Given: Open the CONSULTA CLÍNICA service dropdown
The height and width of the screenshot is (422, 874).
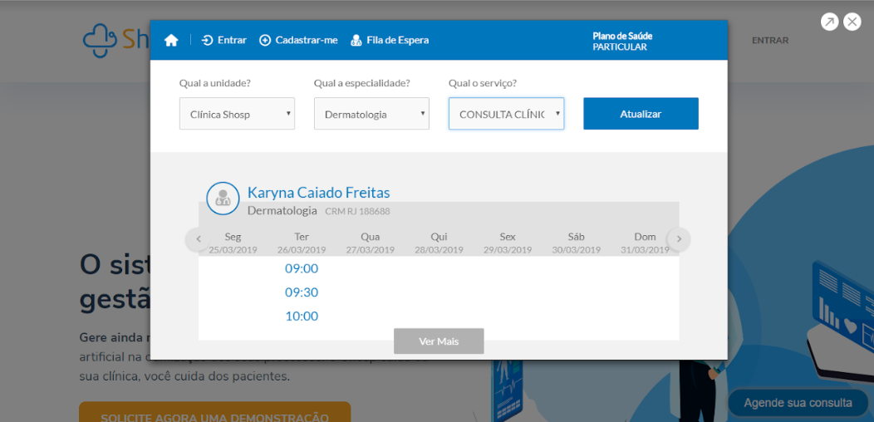Looking at the screenshot, I should [506, 114].
